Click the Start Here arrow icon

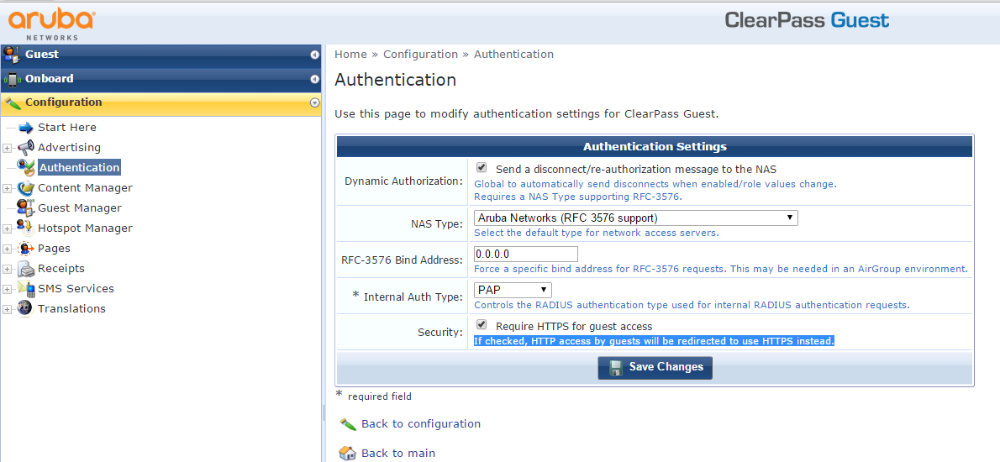point(25,128)
